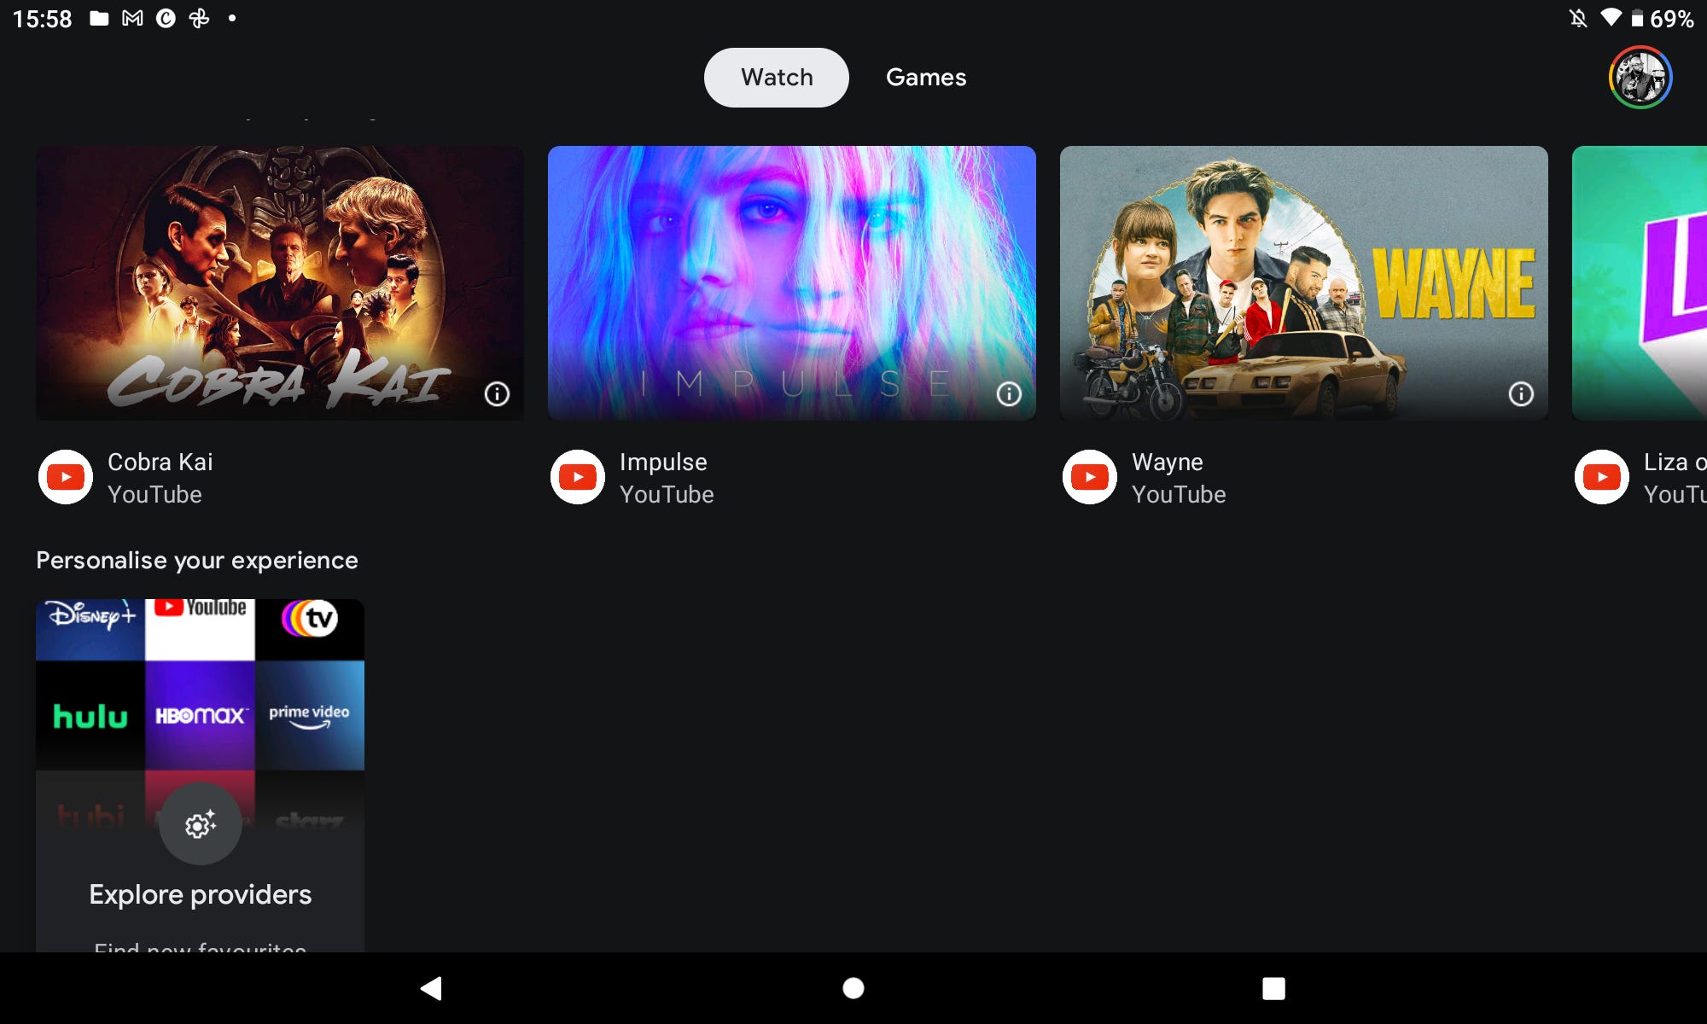
Task: Switch to the Games tab
Action: tap(926, 78)
